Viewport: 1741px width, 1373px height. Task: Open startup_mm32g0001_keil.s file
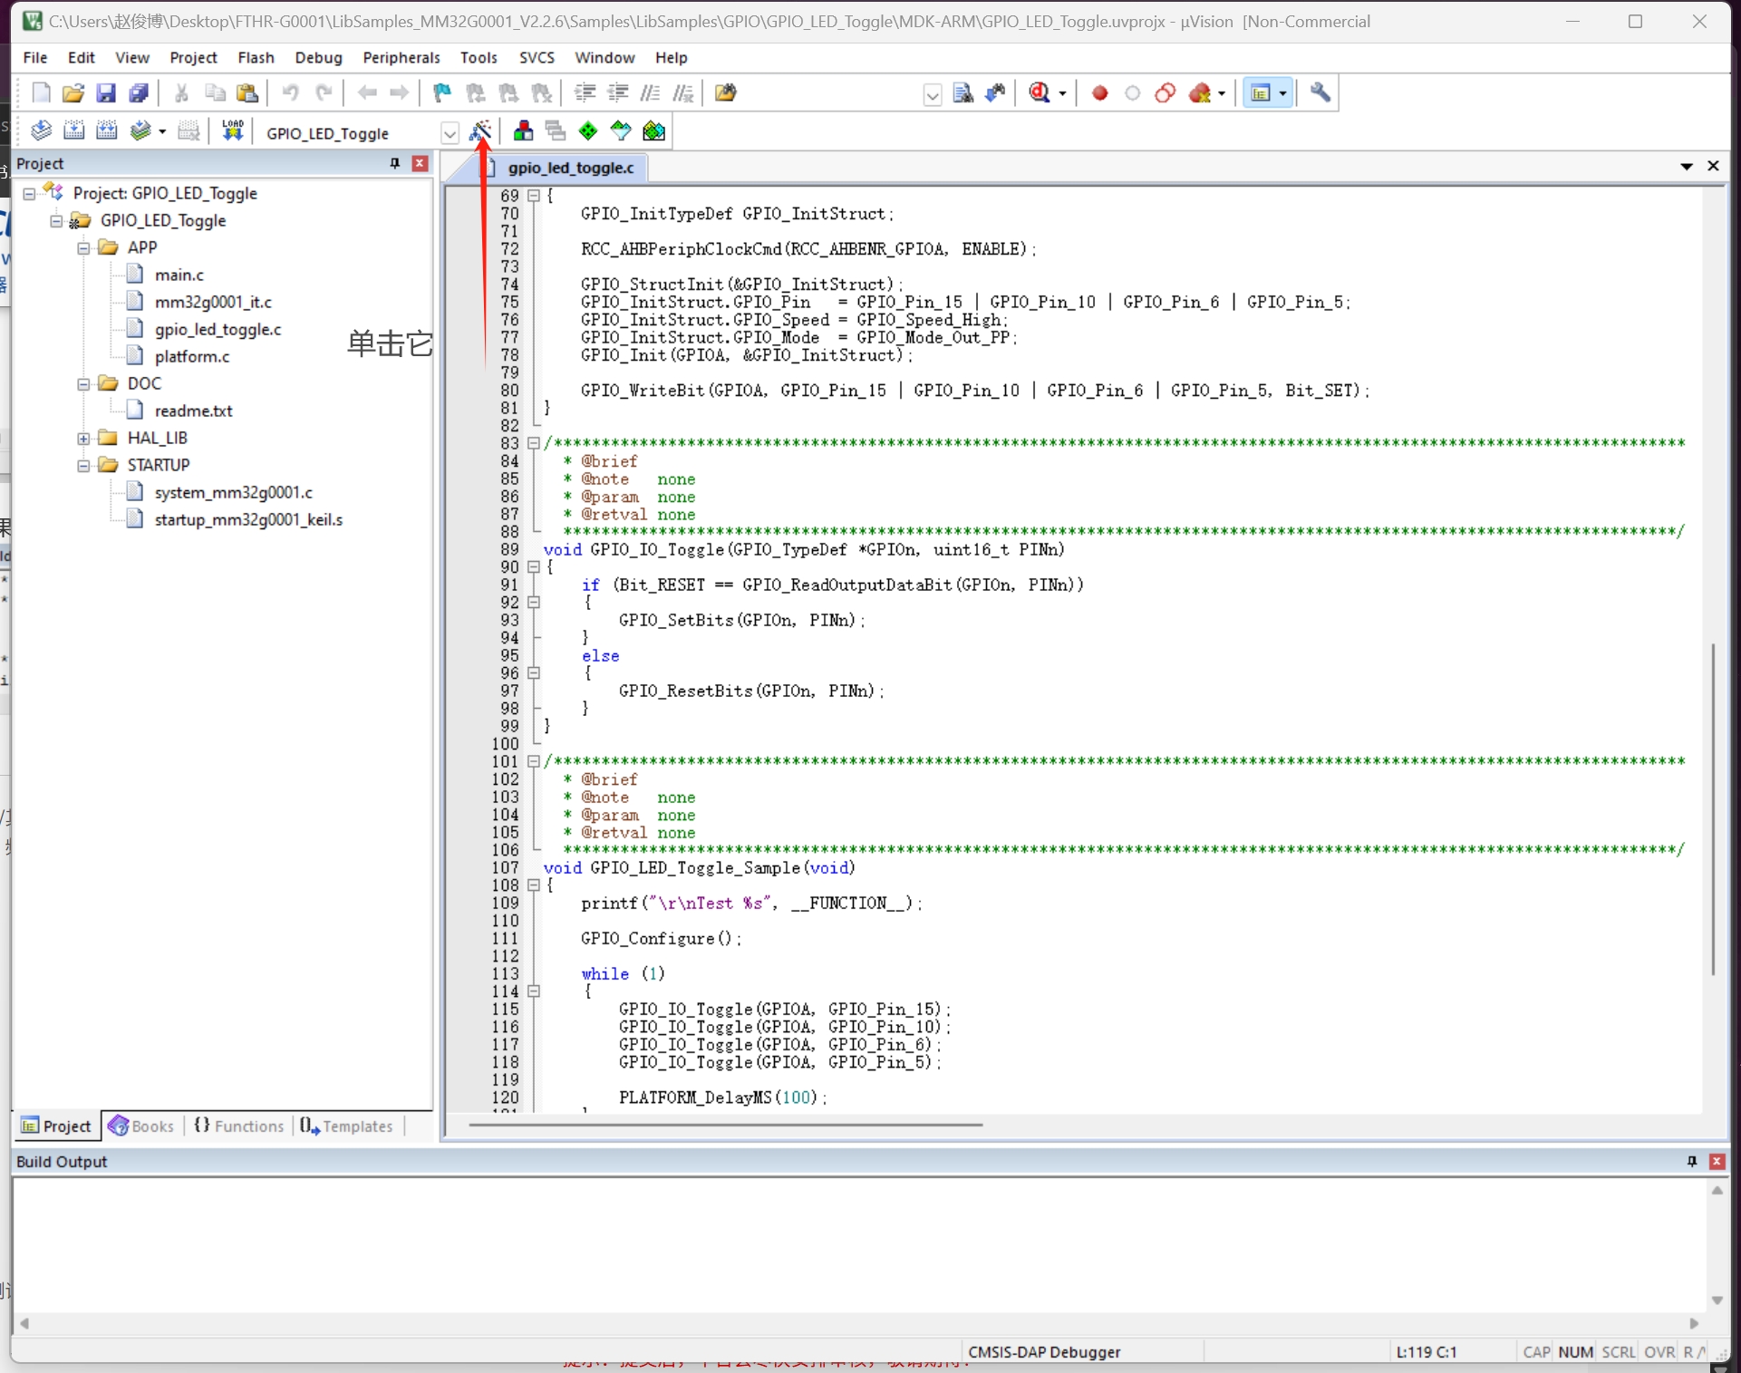[248, 519]
